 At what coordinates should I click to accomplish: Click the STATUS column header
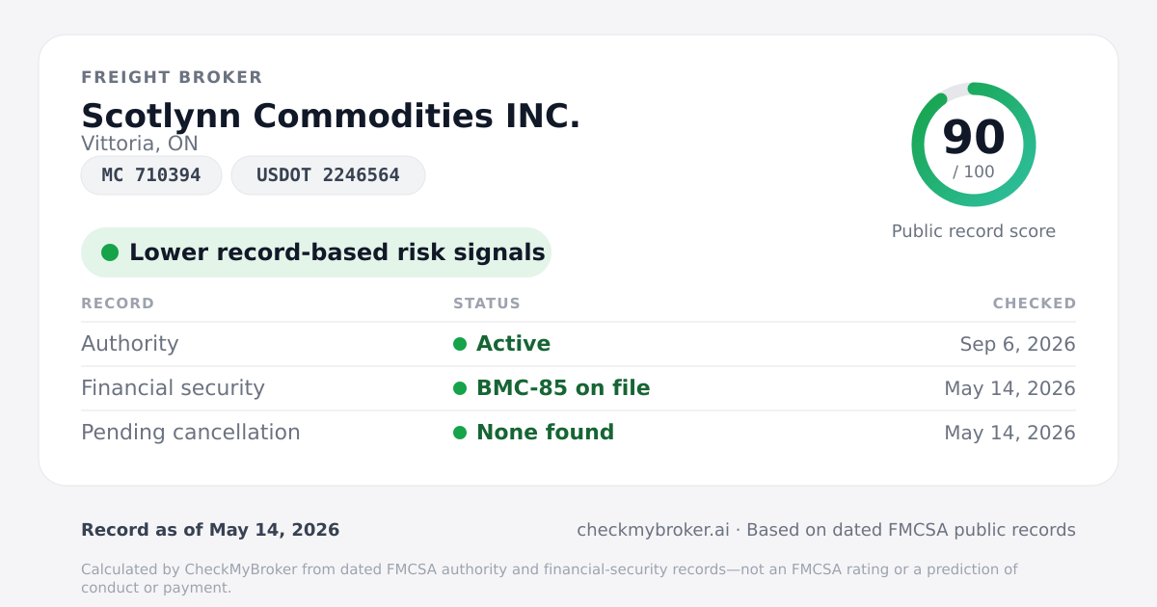point(487,303)
